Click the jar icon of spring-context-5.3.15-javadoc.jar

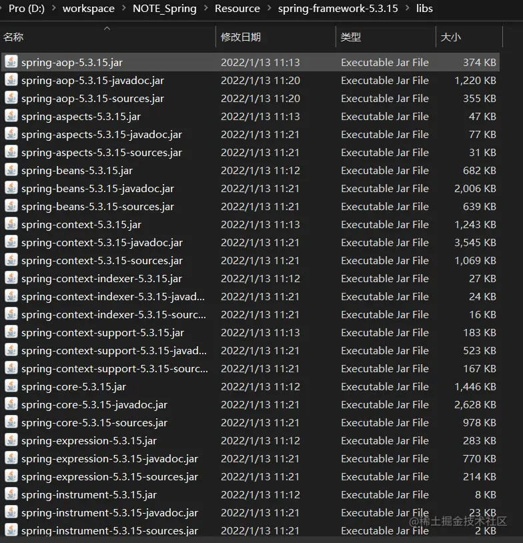click(11, 242)
